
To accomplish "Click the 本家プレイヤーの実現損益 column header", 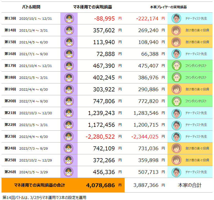I will 168,7.
